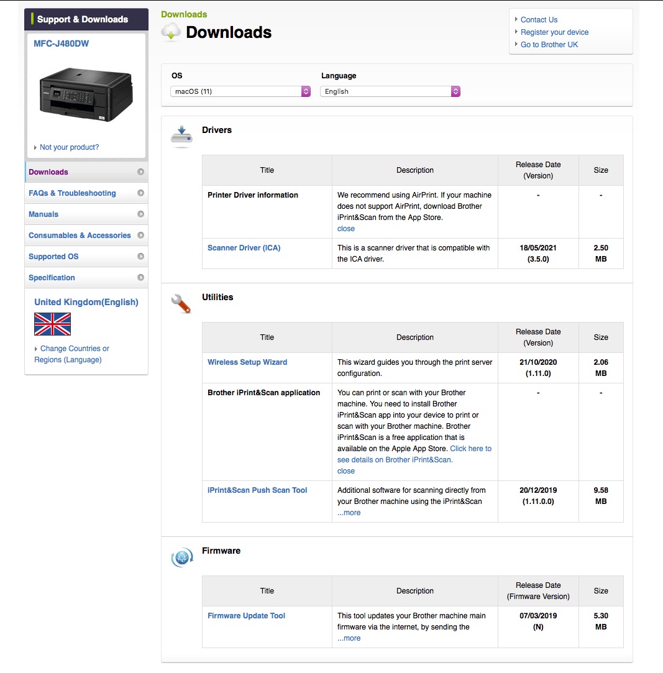Click arrow icon beside FAQs & Troubleshooting
Viewport: 663px width, 673px height.
(141, 193)
